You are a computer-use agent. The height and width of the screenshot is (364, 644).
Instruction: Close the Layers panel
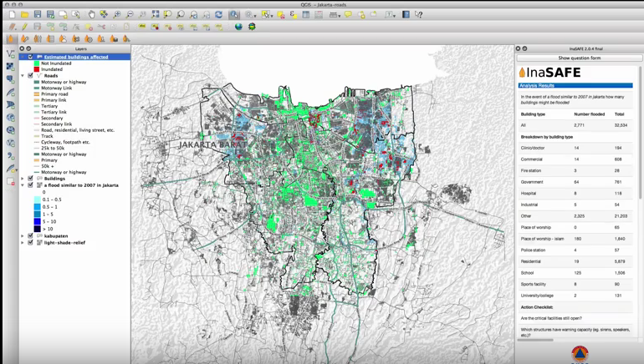pyautogui.click(x=23, y=48)
